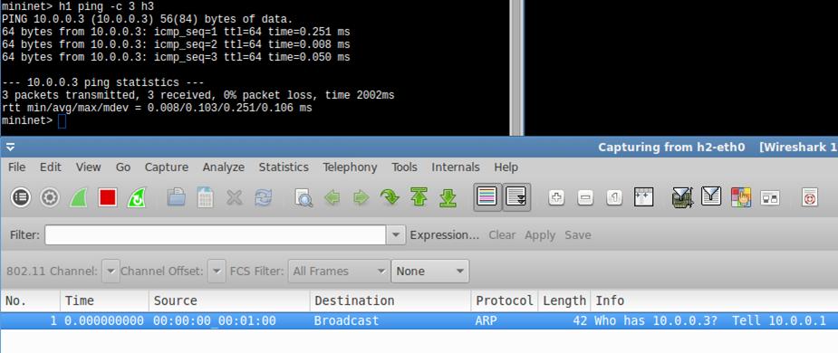Open the Capture menu

166,167
